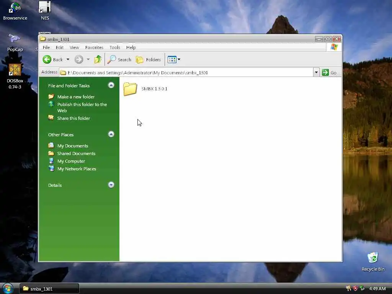Click the Make a new folder icon
The width and height of the screenshot is (392, 294).
[x=51, y=96]
